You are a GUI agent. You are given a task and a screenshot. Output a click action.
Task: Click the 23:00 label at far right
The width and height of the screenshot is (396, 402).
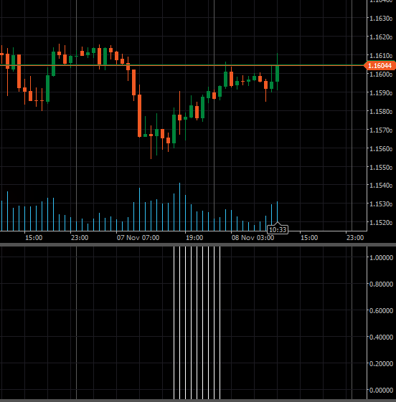355,238
